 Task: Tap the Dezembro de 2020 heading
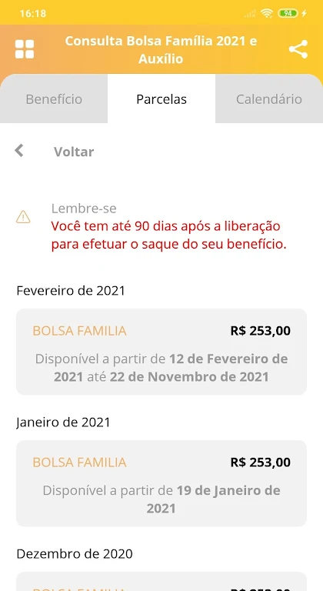tap(75, 554)
